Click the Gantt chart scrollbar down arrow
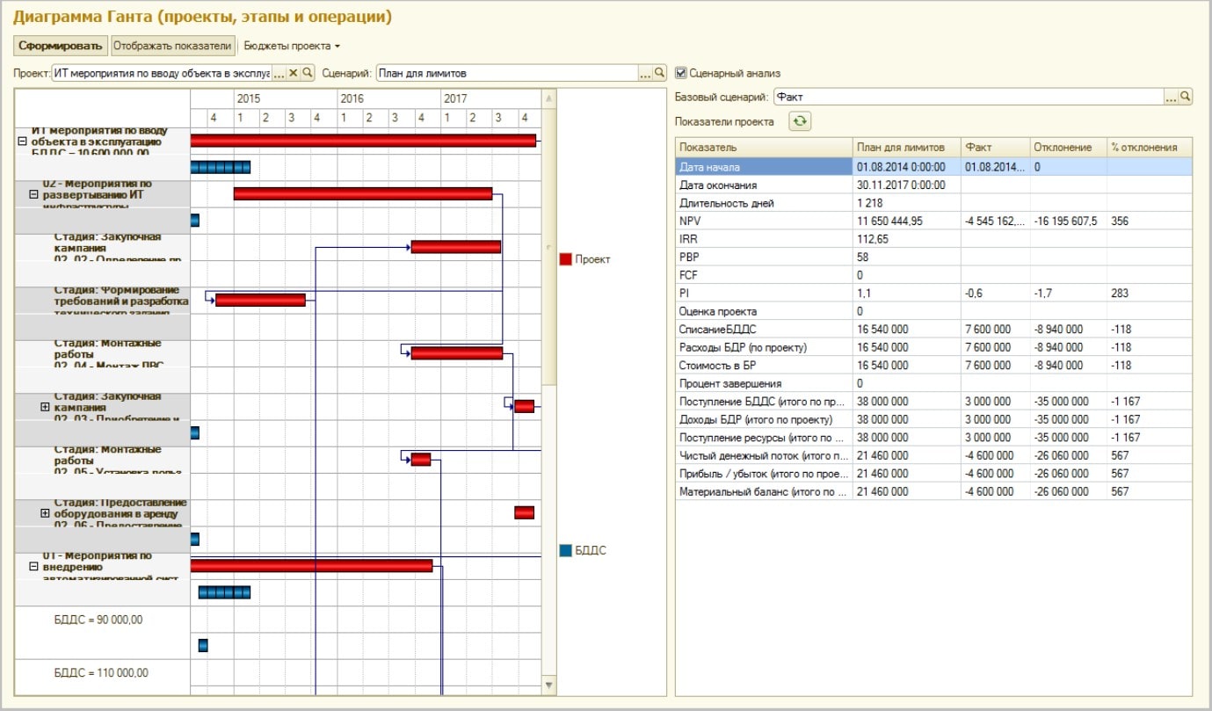Screen dimensions: 1212x711 click(x=549, y=685)
